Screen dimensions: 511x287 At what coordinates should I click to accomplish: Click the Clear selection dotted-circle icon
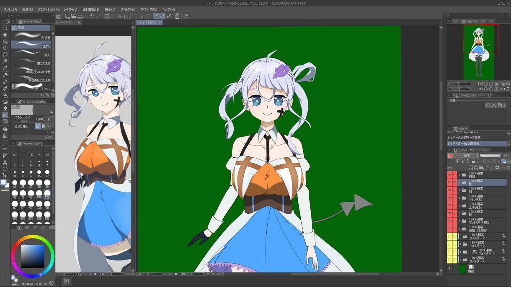coord(107,16)
